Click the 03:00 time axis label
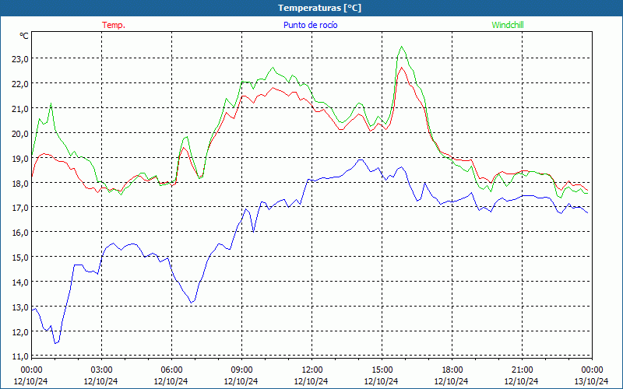Screen dimensions: 623x389 pos(101,370)
